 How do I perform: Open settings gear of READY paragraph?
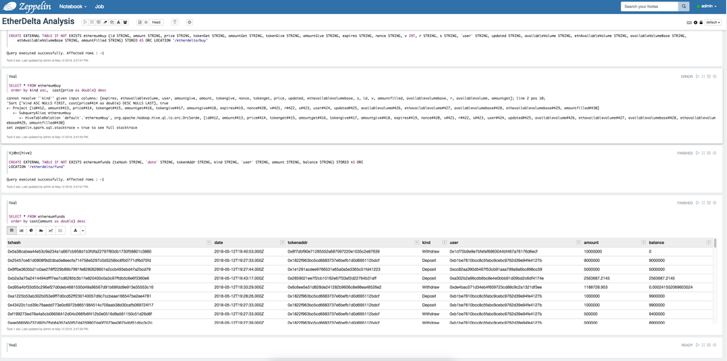(x=715, y=345)
